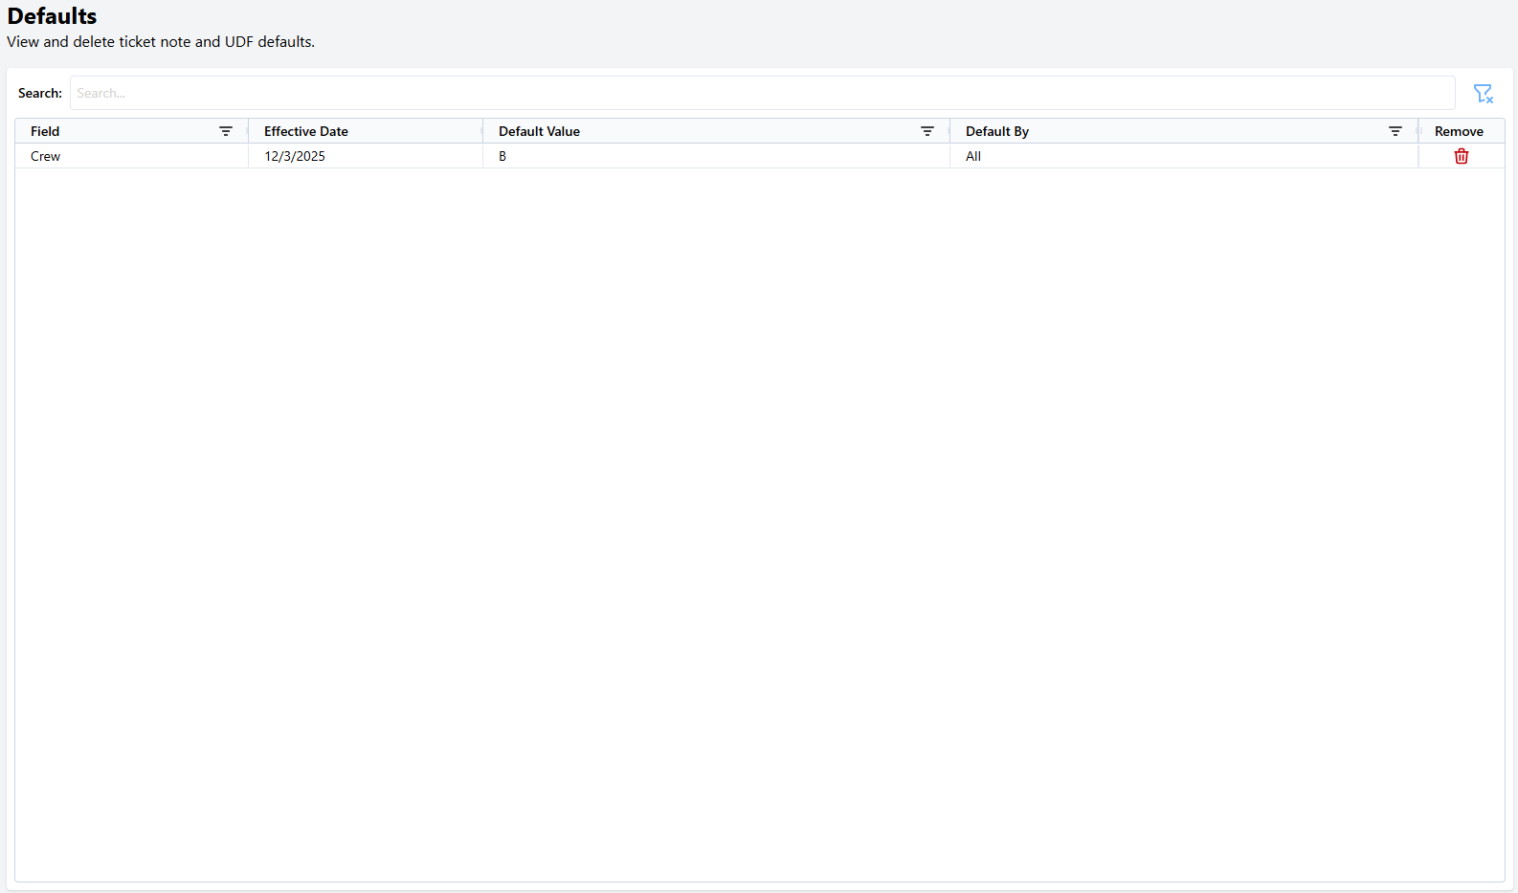Viewport: 1518px width, 893px height.
Task: Sort by the Default By column header
Action: (996, 131)
